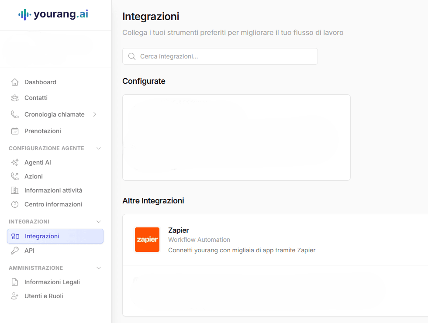Expand Cronologia chiamate submenu arrow

(x=95, y=114)
